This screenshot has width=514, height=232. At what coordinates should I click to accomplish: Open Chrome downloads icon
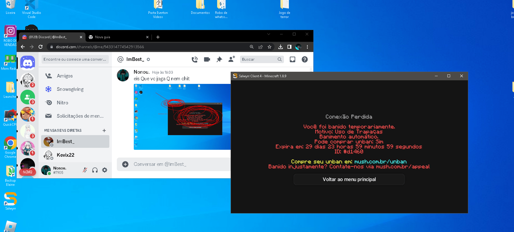pyautogui.click(x=281, y=47)
